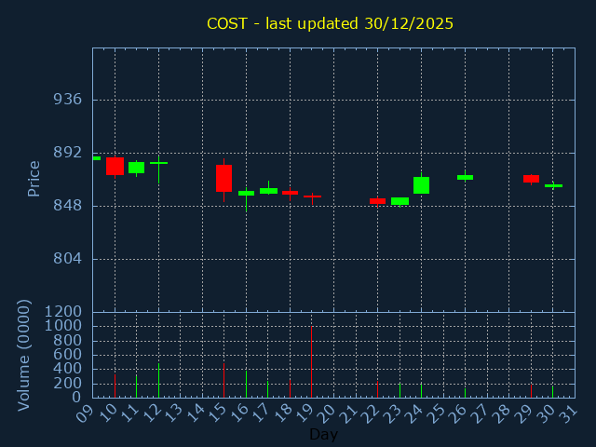Select the green candlestick for day 23

(400, 201)
